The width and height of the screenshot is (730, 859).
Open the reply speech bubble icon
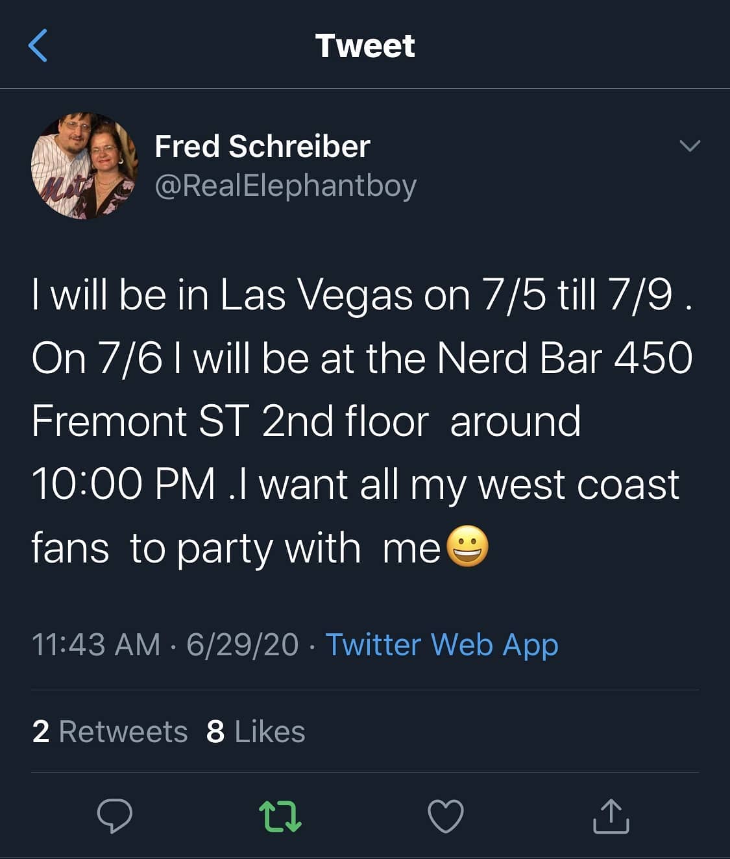coord(115,816)
